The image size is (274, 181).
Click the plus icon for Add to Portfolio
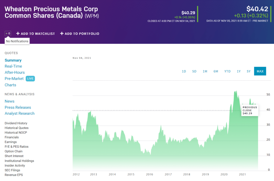pyautogui.click(x=62, y=33)
